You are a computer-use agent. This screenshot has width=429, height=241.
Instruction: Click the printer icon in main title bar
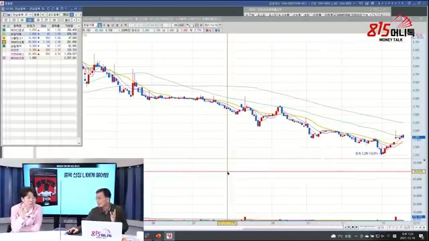[x=373, y=3]
